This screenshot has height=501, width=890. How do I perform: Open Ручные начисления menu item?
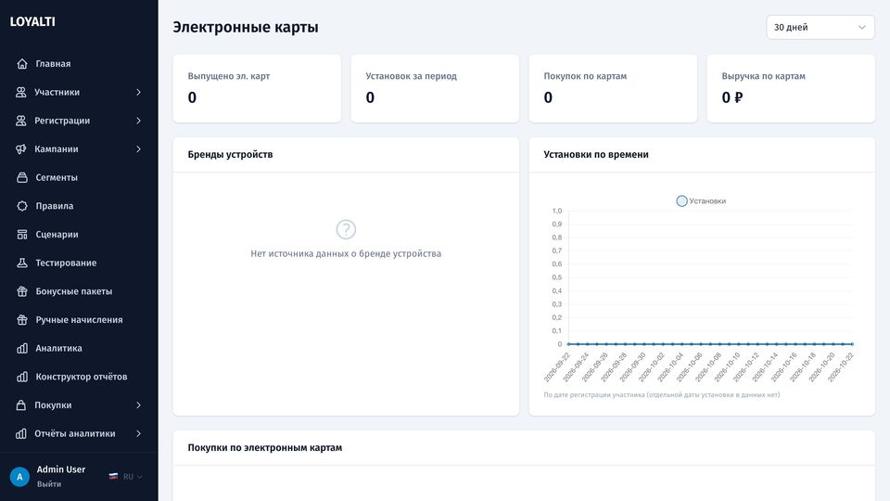pyautogui.click(x=79, y=319)
